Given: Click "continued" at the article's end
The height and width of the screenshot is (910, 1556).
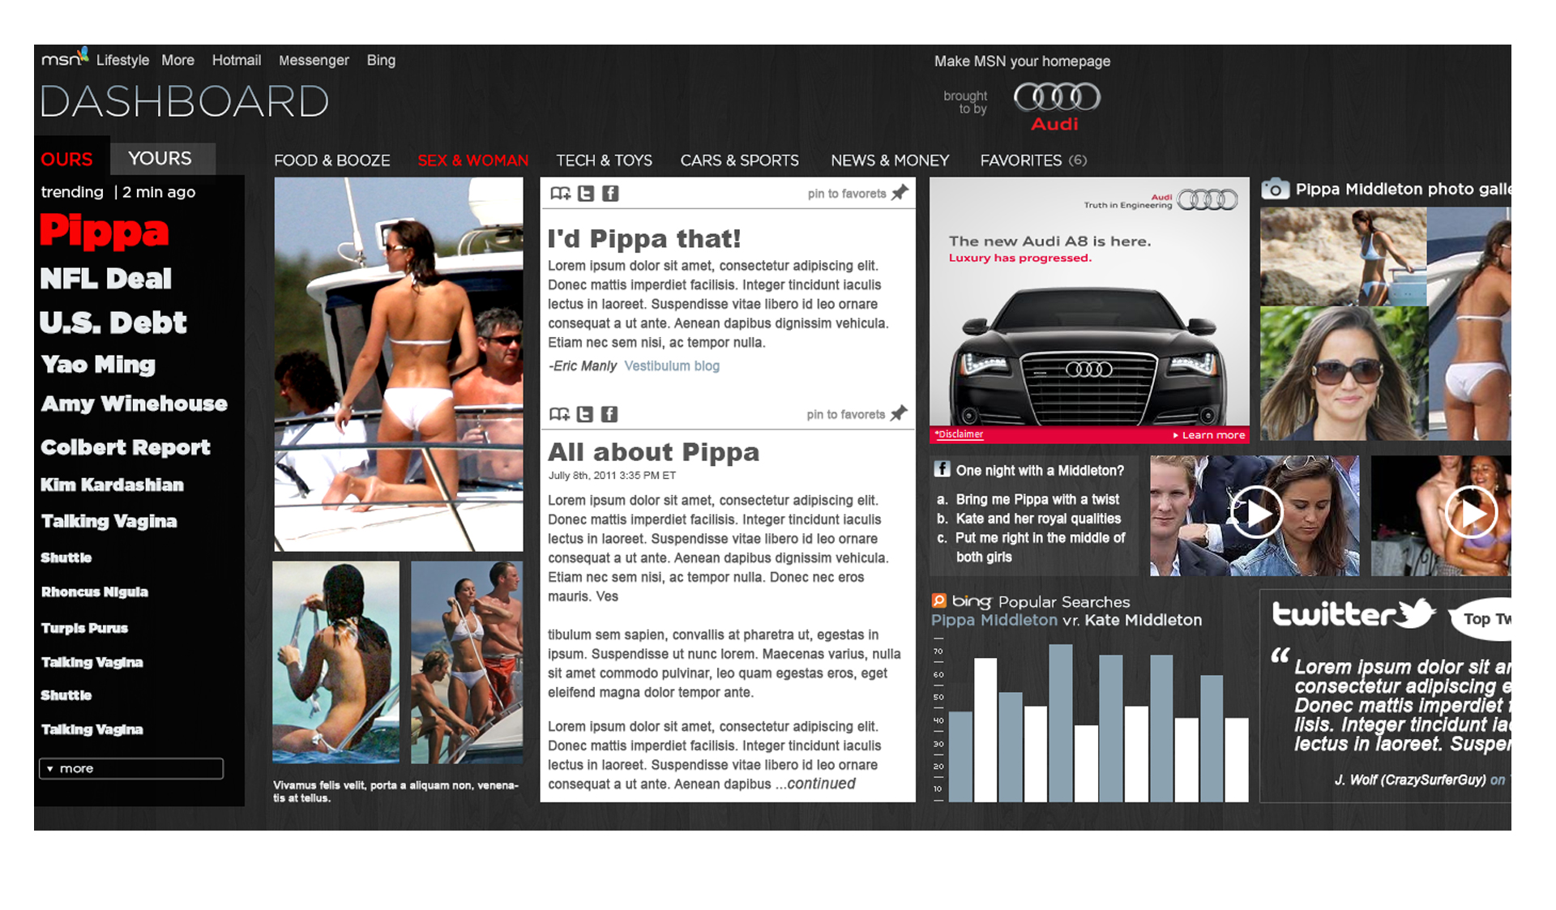Looking at the screenshot, I should 822,784.
